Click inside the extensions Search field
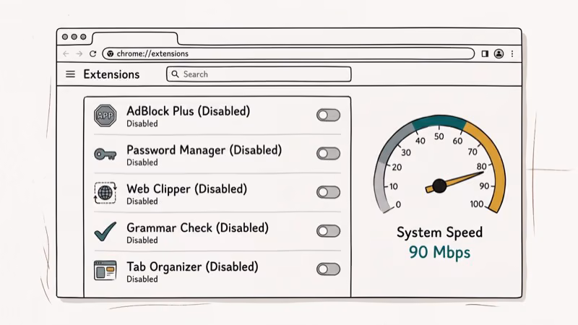 [x=259, y=74]
